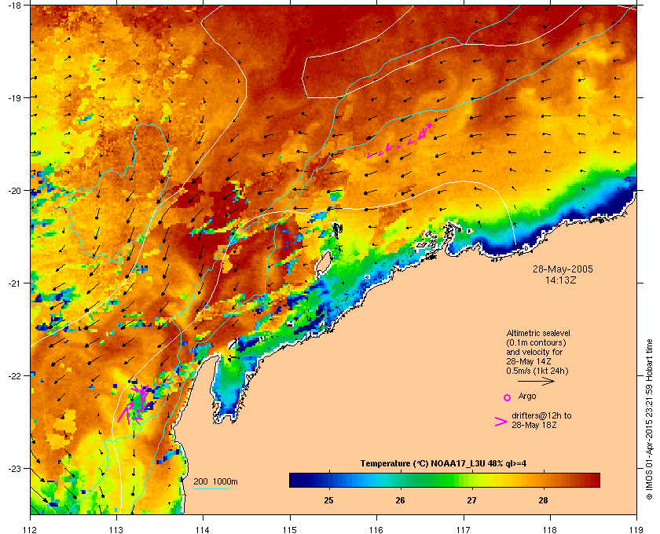This screenshot has width=660, height=534.
Task: Click the colorbar tick label 27
Action: click(472, 500)
